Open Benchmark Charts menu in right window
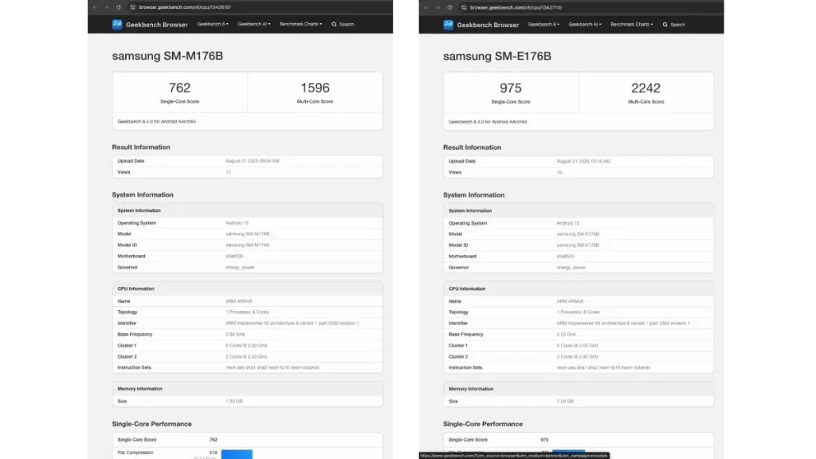The width and height of the screenshot is (816, 459). click(x=631, y=25)
